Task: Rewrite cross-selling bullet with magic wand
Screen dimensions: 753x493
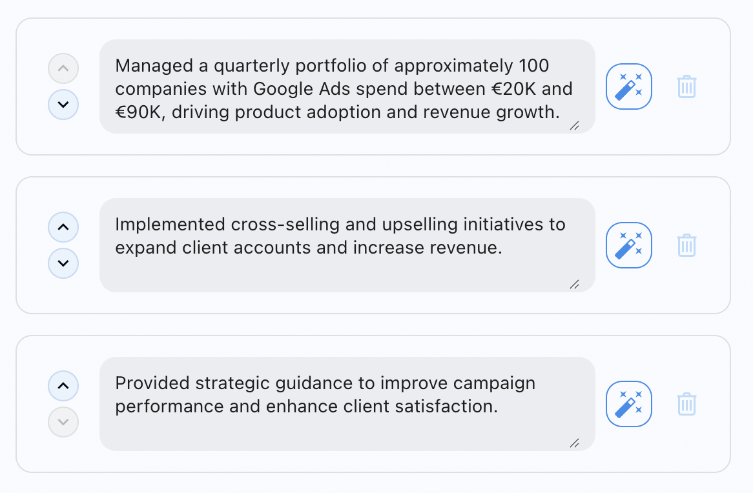Action: [628, 245]
